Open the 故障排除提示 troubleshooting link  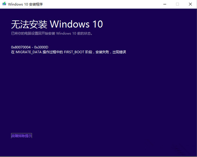21,136
